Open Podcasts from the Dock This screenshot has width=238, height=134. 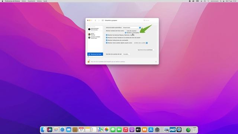point(132,130)
